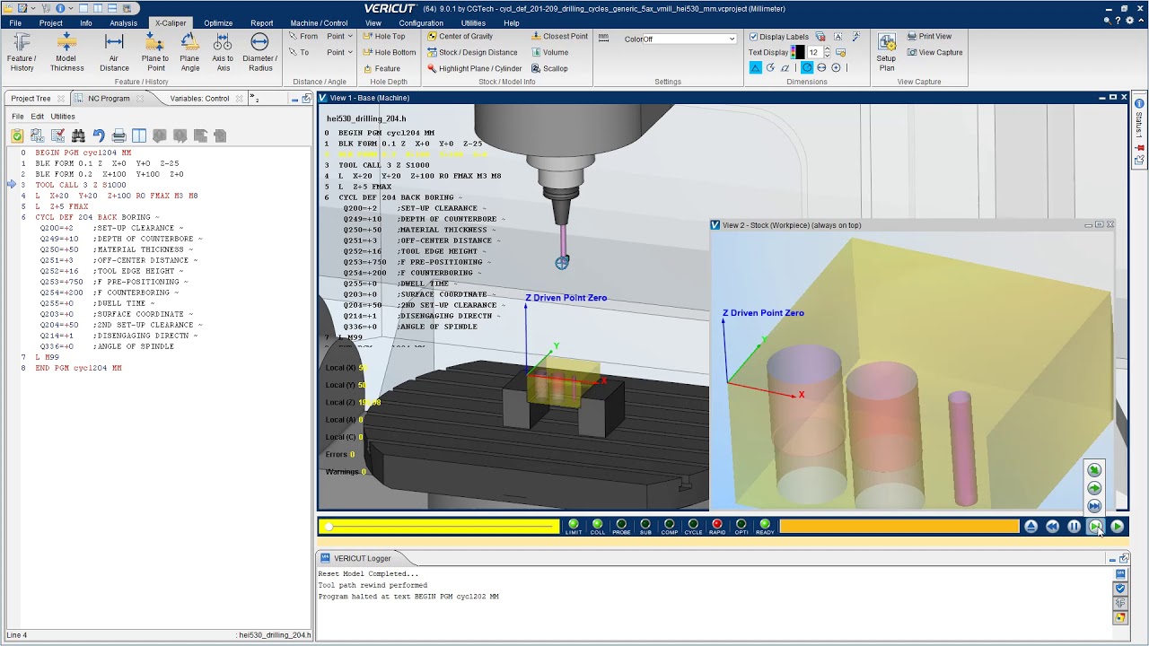
Task: Toggle the circle center-point dimension button
Action: click(837, 68)
